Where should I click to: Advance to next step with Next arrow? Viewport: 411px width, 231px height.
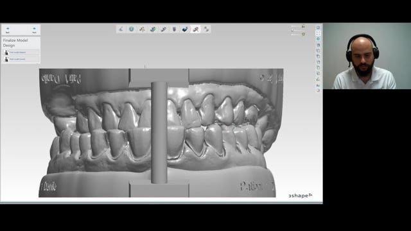(x=34, y=30)
